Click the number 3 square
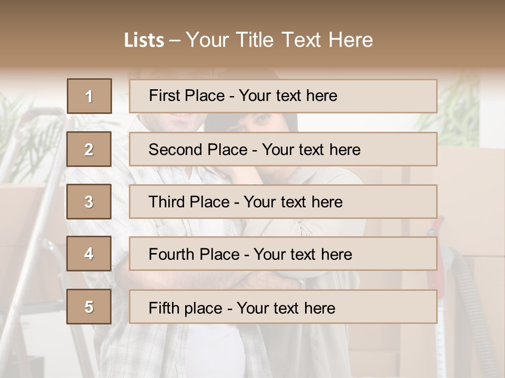This screenshot has width=505, height=378. click(x=89, y=202)
